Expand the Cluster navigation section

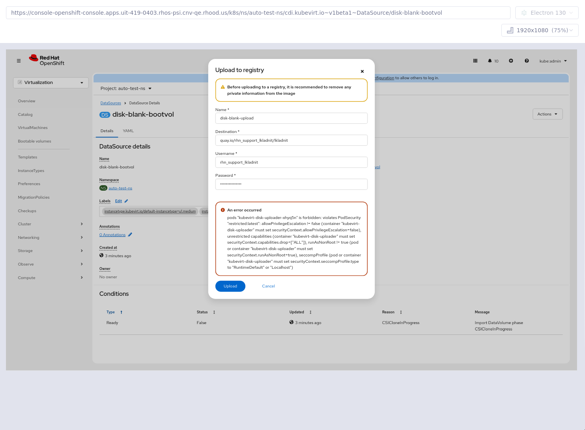51,224
